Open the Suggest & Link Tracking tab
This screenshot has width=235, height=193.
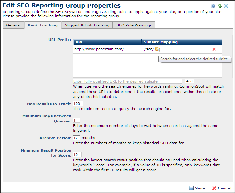coord(87,25)
